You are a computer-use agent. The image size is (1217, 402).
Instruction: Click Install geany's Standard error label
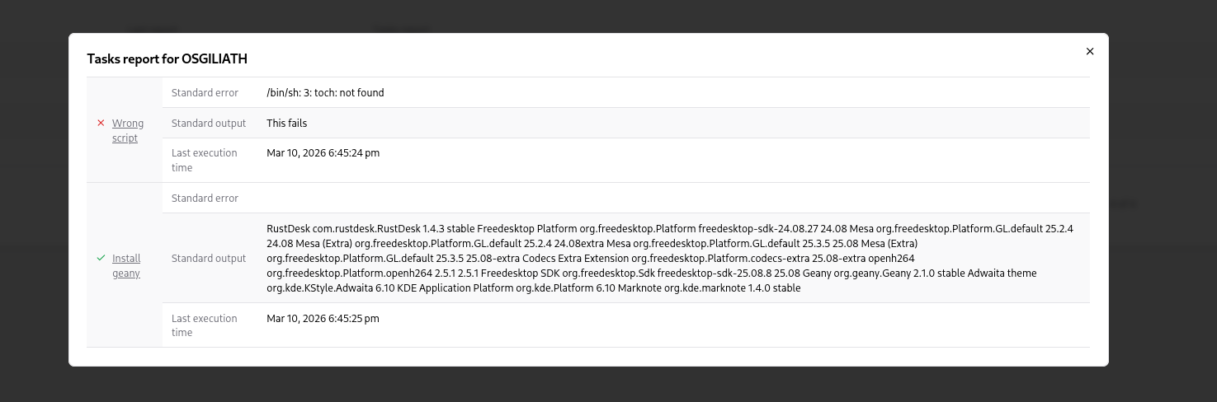(205, 199)
